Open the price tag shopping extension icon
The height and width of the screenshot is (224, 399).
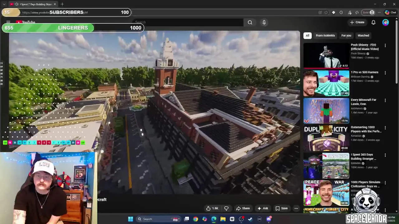pyautogui.click(x=334, y=12)
